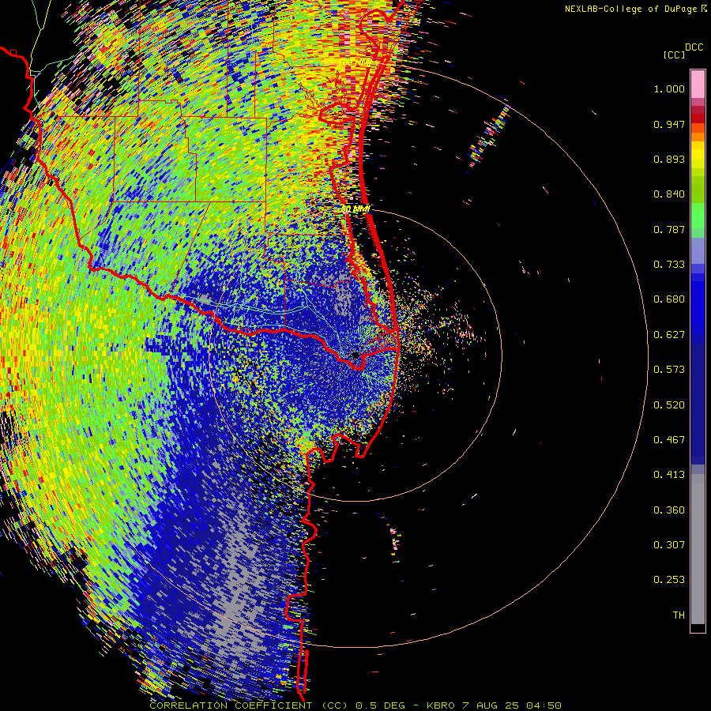This screenshot has width=711, height=711.
Task: Click the 0.573 color scale value
Action: click(669, 370)
